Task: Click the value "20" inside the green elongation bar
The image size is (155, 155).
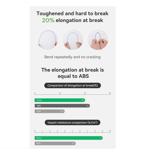Action: (x=83, y=100)
